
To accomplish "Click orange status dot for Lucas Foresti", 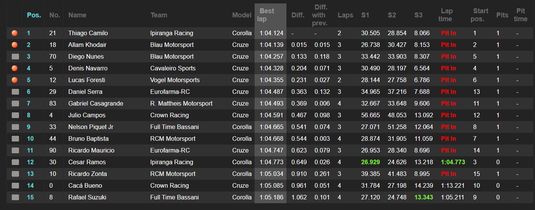I will point(15,80).
